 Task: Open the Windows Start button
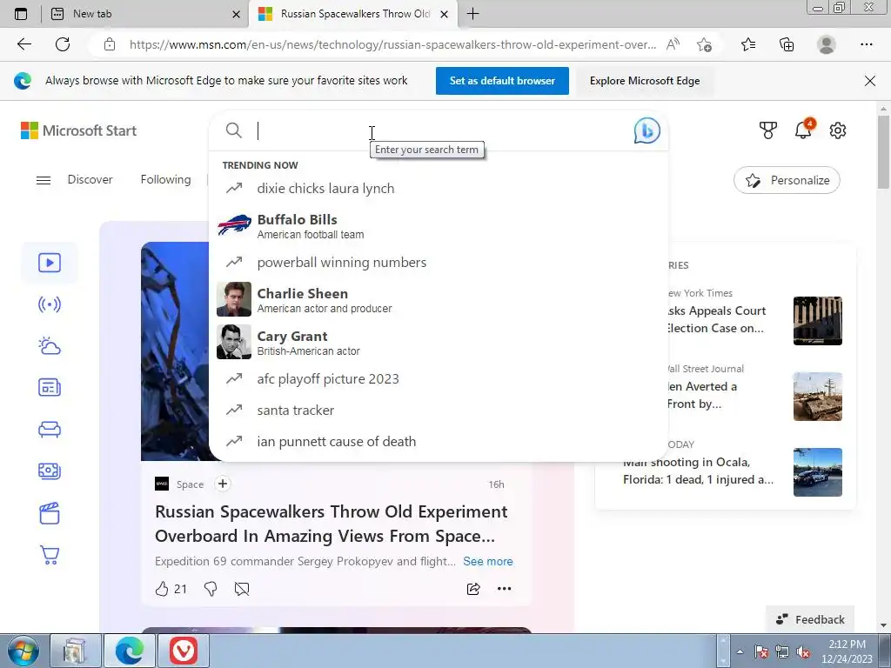[x=23, y=651]
